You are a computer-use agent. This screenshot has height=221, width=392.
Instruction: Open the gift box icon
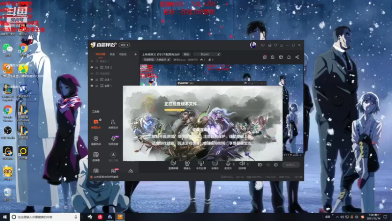pos(265,57)
